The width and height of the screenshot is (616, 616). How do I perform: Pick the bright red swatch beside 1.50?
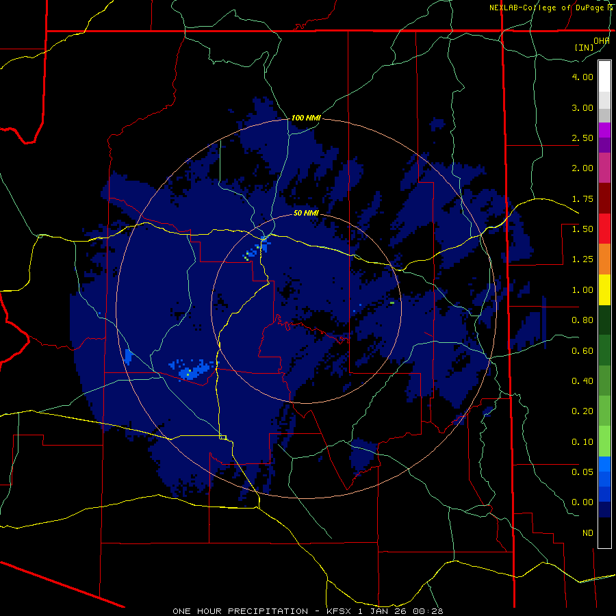[604, 229]
